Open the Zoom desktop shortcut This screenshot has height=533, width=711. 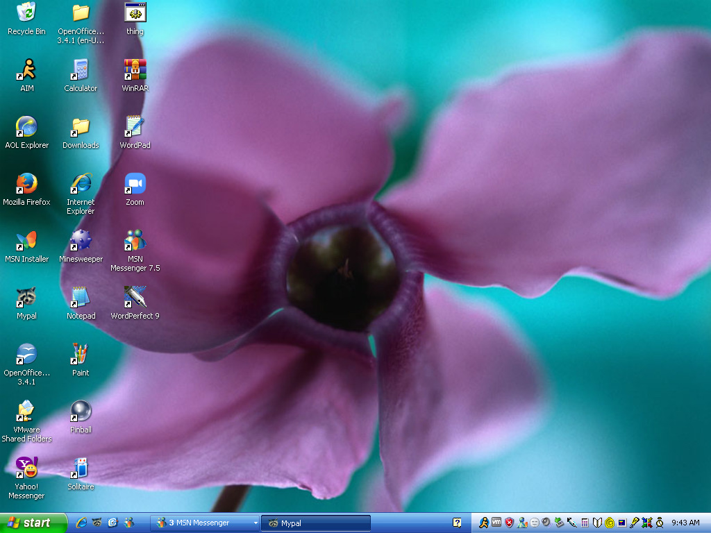[x=135, y=184]
